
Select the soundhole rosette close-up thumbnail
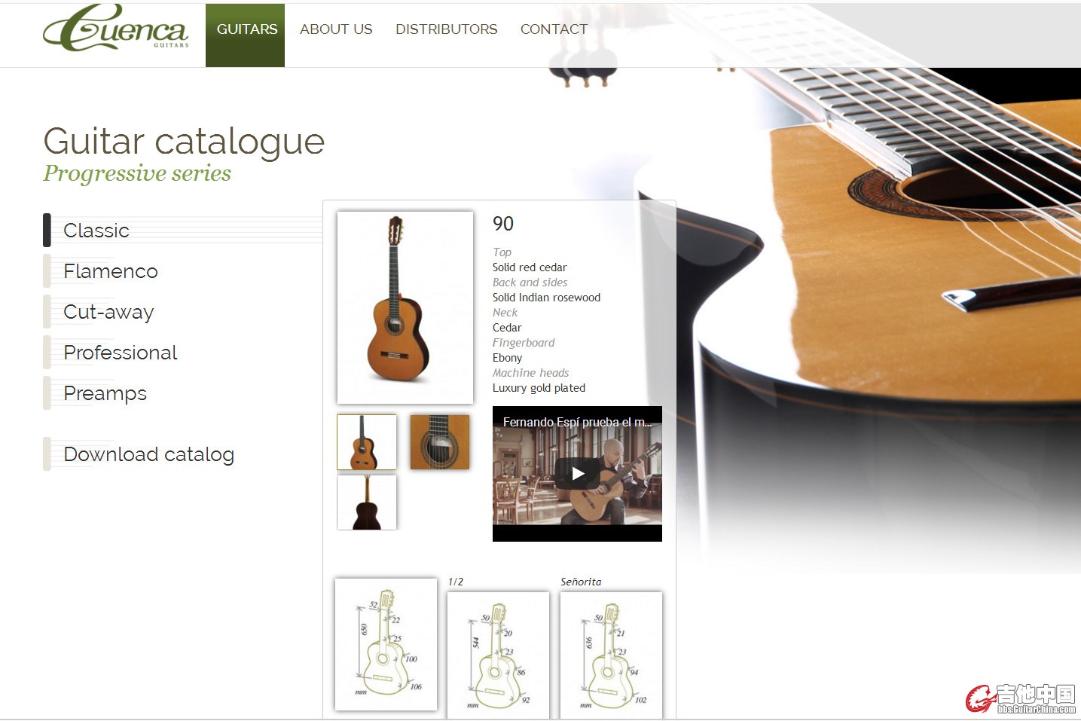pos(440,442)
